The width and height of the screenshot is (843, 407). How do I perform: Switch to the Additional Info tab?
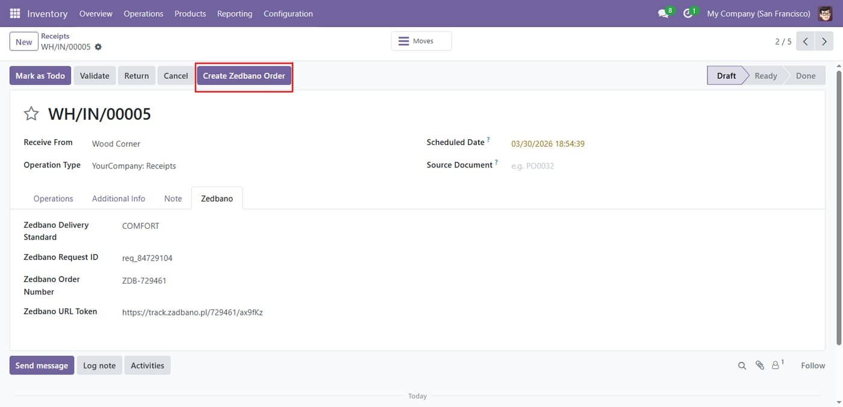coord(119,199)
